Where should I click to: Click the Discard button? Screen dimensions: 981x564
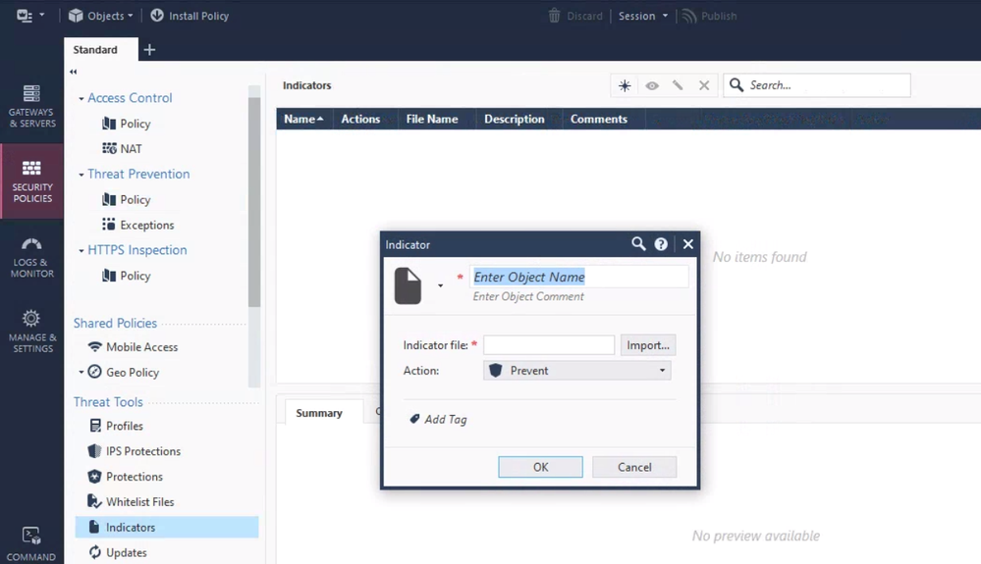pos(575,16)
